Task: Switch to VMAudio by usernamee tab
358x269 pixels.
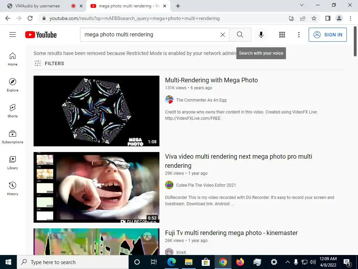Action: tap(38, 6)
